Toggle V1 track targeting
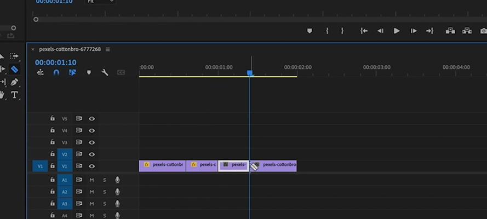The image size is (487, 219). (x=65, y=166)
